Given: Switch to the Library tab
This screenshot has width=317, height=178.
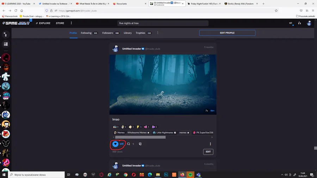Looking at the screenshot, I should click(128, 33).
